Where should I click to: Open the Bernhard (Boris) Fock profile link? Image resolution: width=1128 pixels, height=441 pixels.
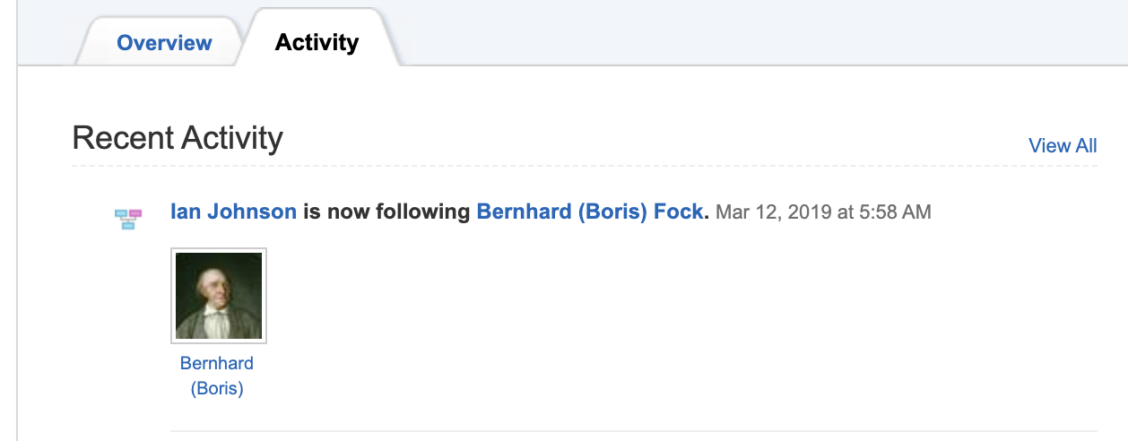pos(592,212)
